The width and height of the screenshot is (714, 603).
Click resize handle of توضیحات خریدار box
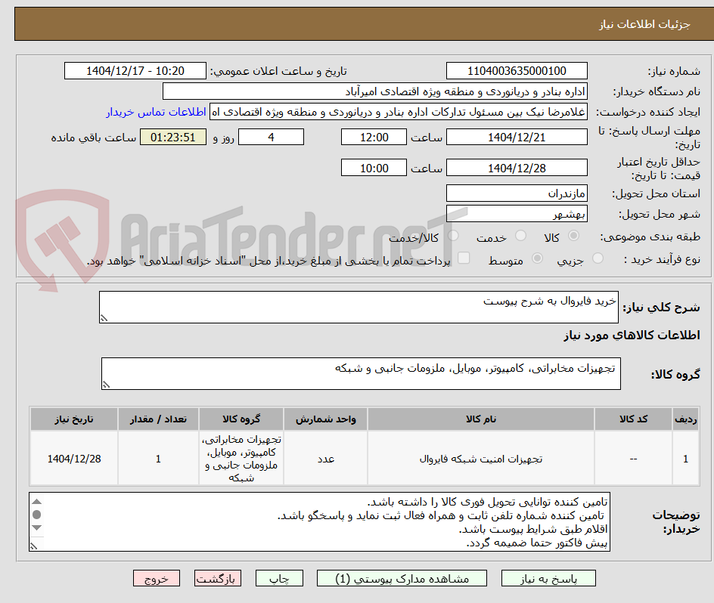click(x=34, y=546)
